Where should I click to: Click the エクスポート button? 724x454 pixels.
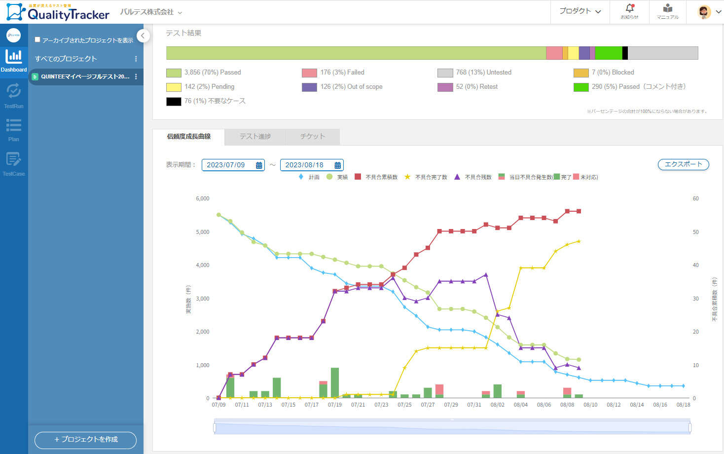683,164
